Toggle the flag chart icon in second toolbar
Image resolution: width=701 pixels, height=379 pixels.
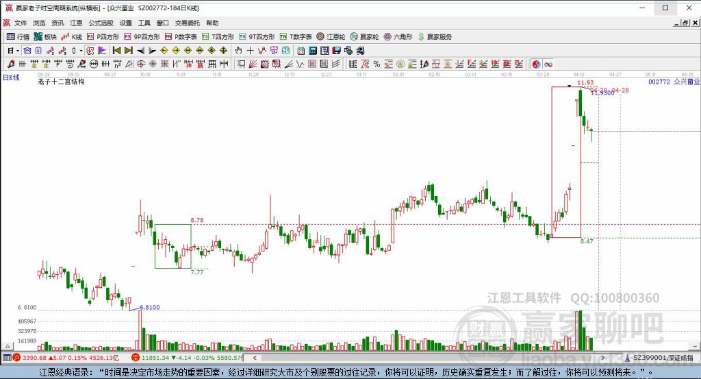[x=102, y=51]
